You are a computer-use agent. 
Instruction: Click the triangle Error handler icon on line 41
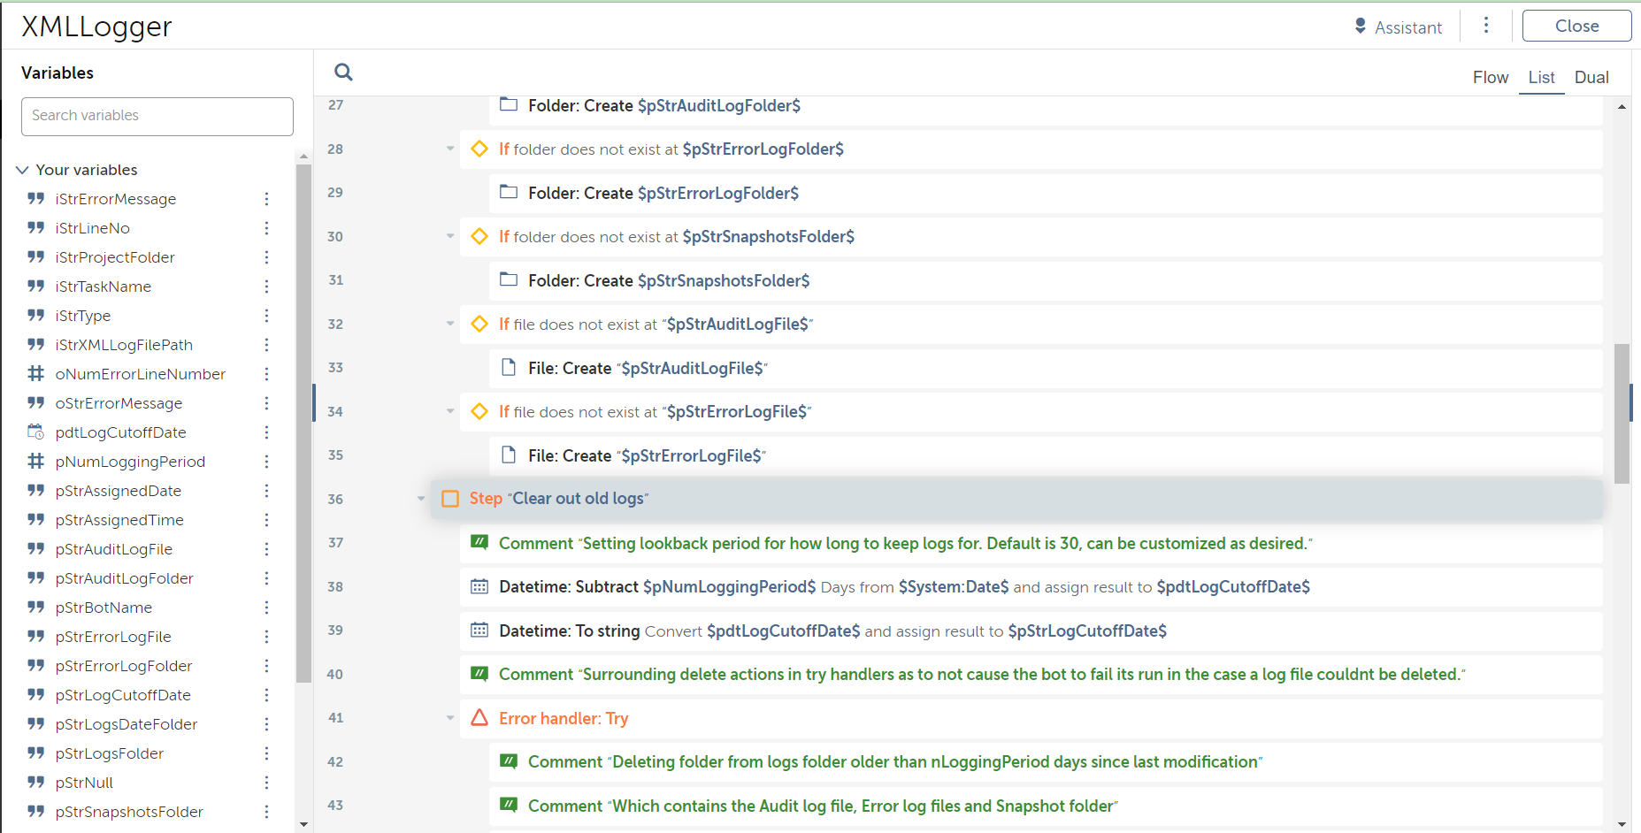pos(479,718)
